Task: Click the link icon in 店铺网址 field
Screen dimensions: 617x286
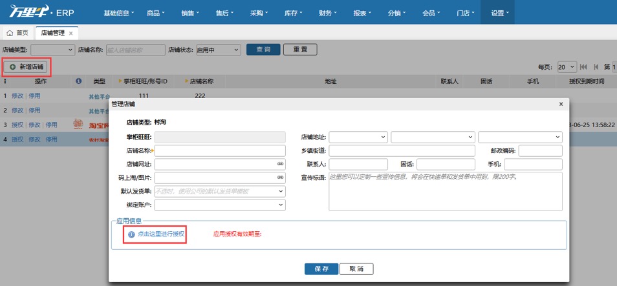Action: tap(280, 164)
